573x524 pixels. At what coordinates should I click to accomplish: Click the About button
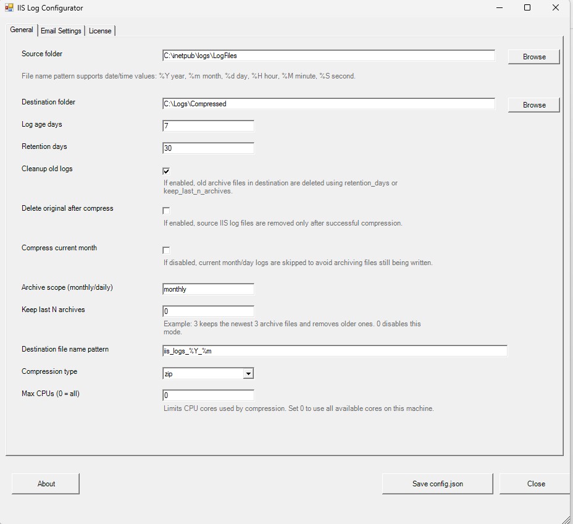coord(46,484)
